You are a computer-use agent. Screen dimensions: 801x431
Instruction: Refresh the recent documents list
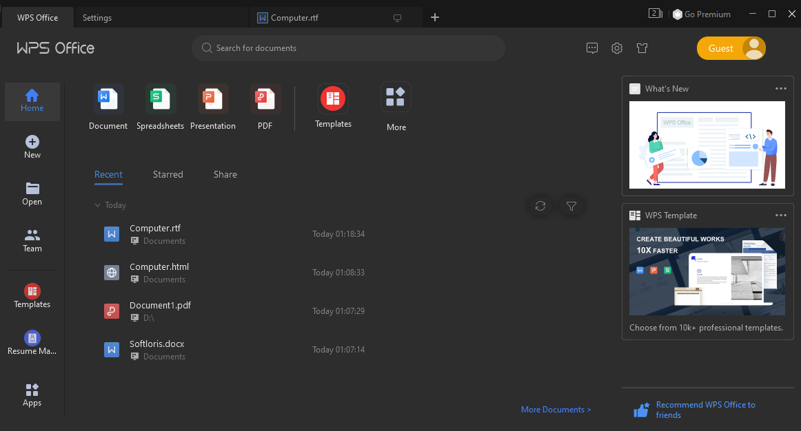coord(540,206)
